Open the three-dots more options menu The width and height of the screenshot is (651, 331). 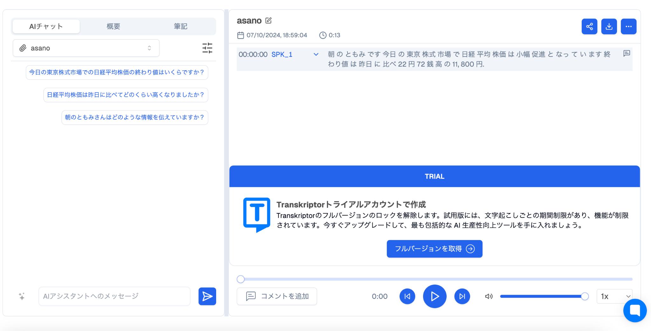[628, 26]
